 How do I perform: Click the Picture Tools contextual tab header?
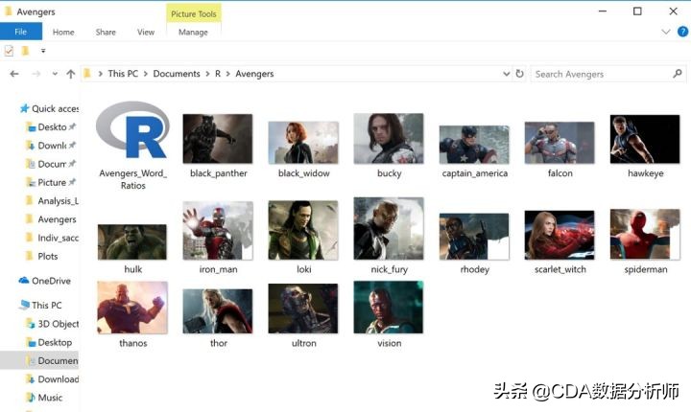click(194, 13)
